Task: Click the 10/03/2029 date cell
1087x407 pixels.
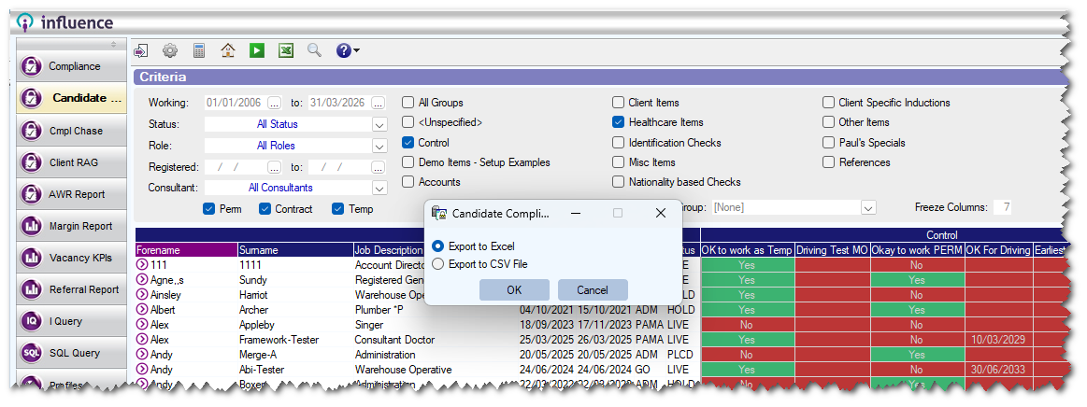Action: pyautogui.click(x=997, y=340)
